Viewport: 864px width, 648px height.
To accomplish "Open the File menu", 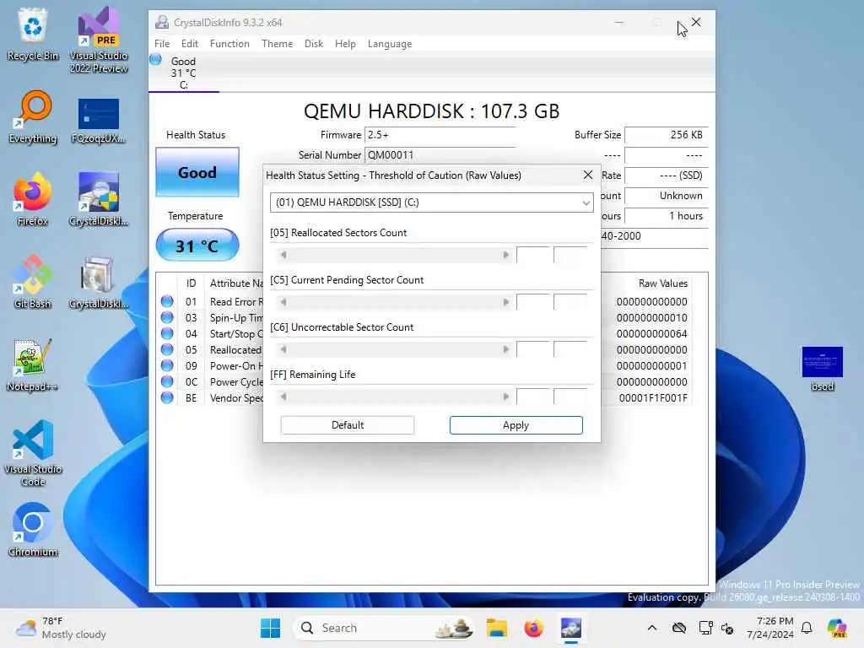I will click(x=162, y=44).
